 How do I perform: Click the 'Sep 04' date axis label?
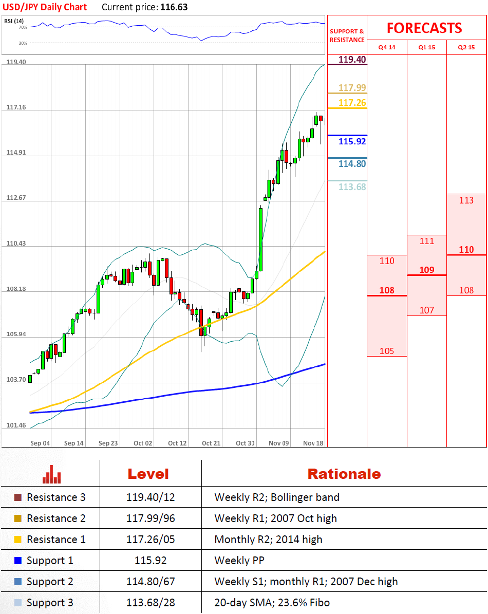[x=40, y=443]
